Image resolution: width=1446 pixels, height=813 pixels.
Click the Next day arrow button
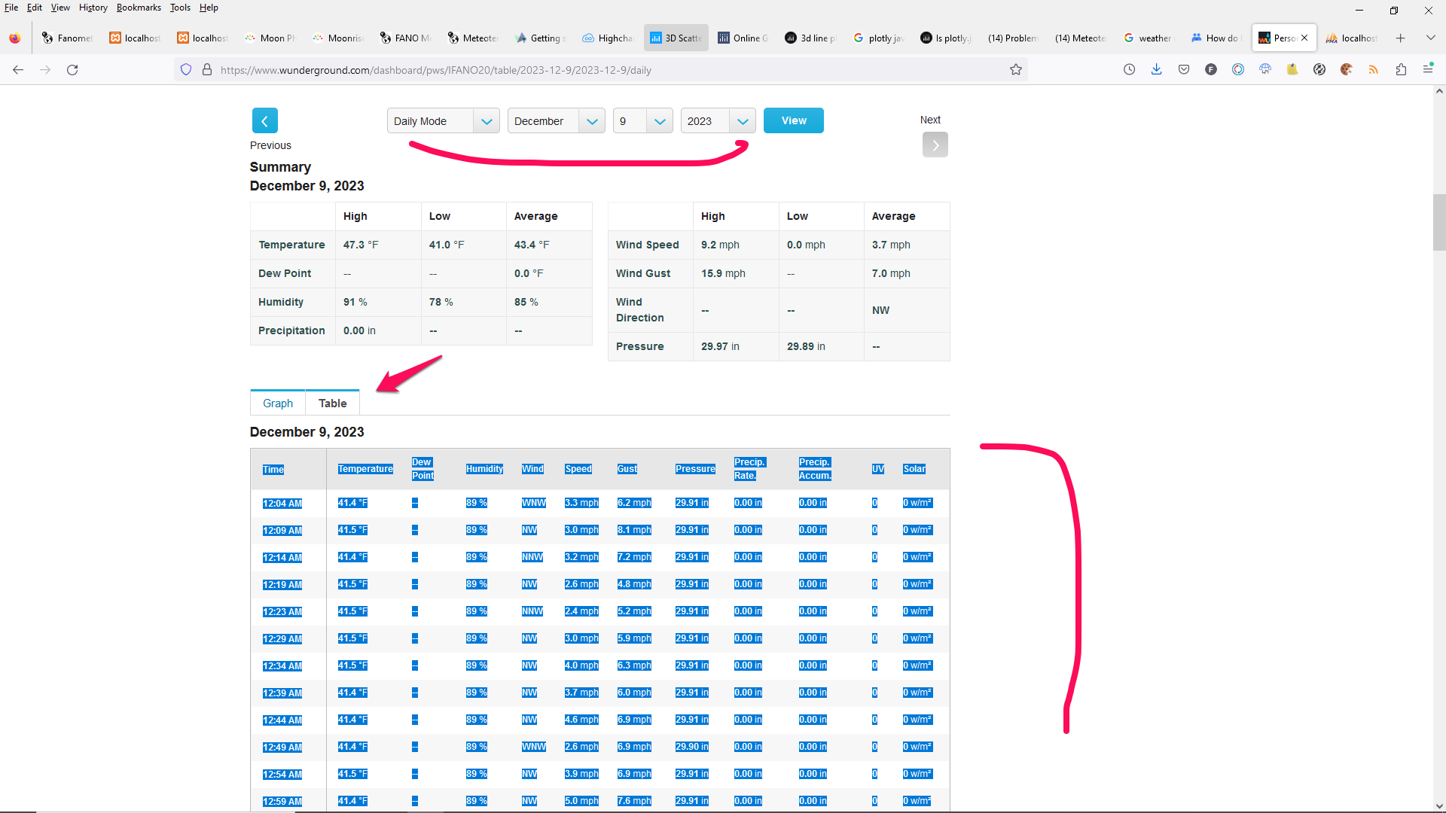click(935, 145)
